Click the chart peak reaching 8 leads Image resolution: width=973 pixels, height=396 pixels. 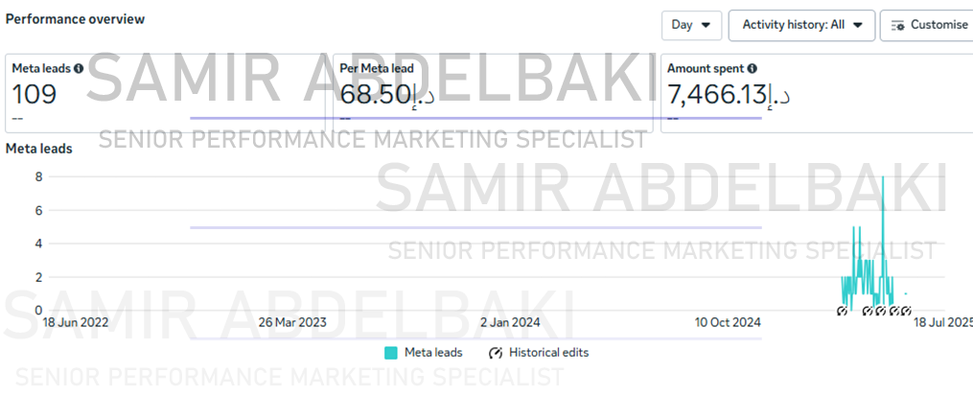pyautogui.click(x=883, y=177)
